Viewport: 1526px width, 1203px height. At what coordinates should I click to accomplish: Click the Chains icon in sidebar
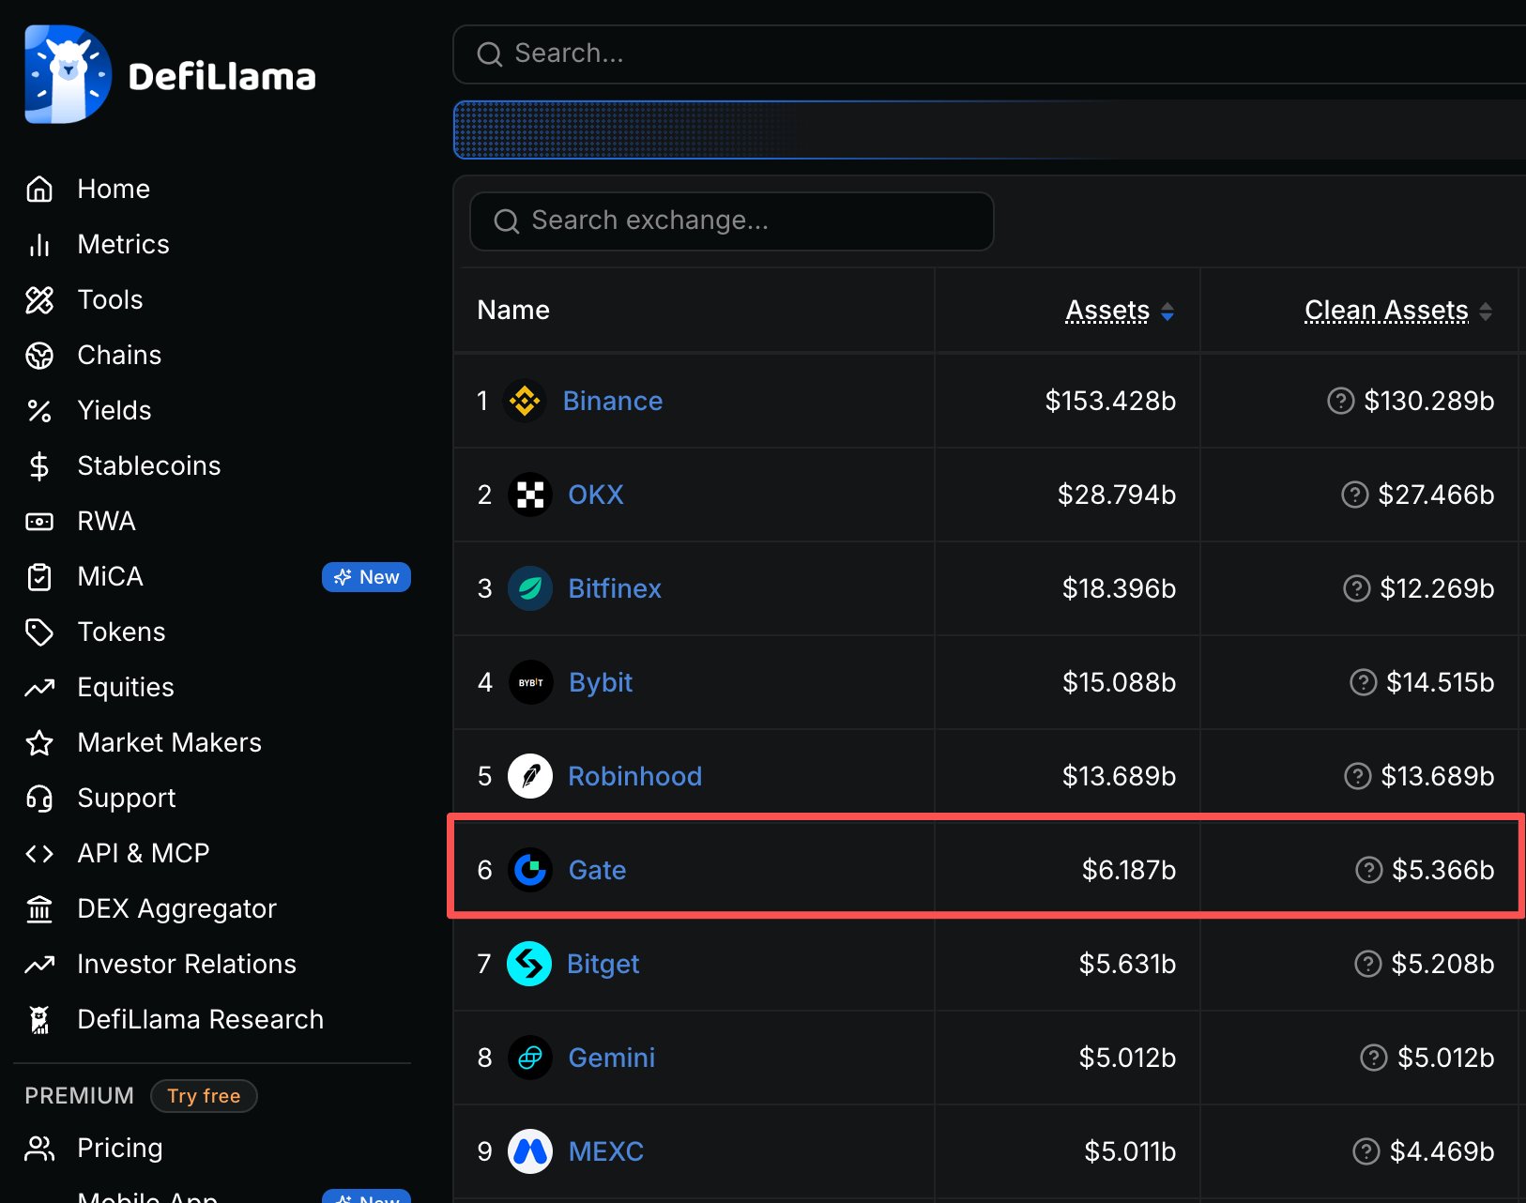[x=39, y=355]
